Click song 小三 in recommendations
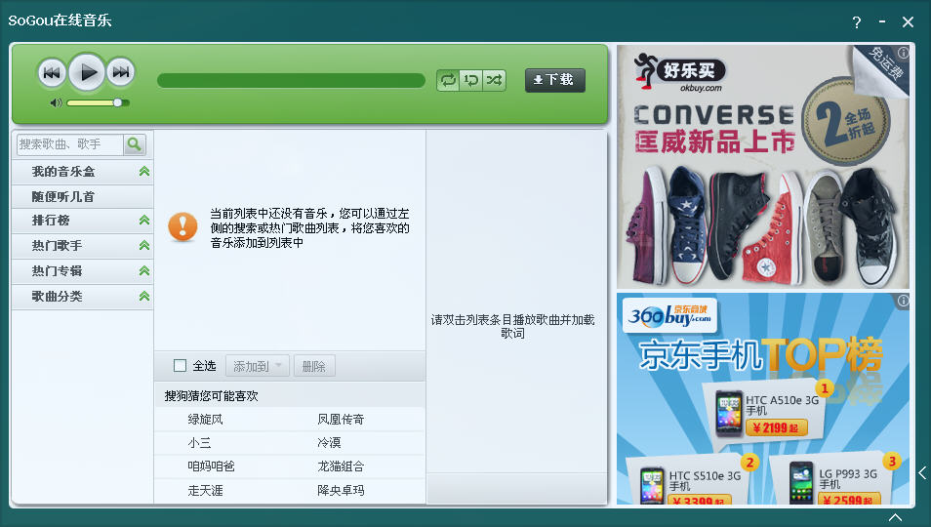 tap(199, 443)
